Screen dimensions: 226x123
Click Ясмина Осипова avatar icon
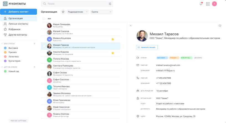(x=49, y=115)
